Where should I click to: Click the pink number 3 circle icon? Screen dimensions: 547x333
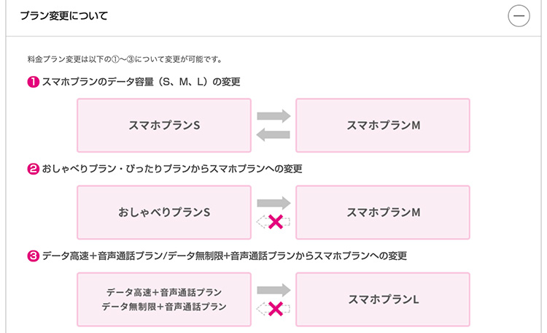33,256
